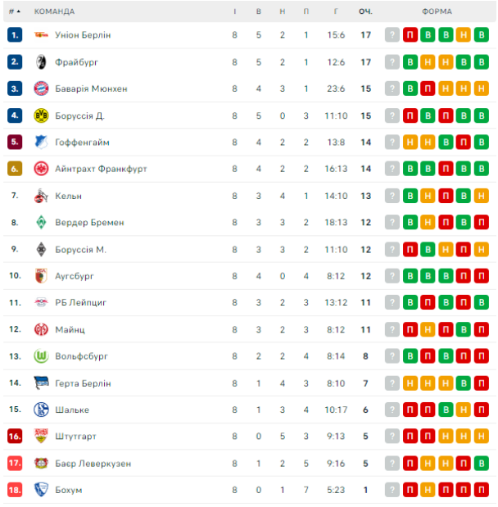Sort standings by ОЧ. points column
The width and height of the screenshot is (498, 507).
(x=365, y=11)
